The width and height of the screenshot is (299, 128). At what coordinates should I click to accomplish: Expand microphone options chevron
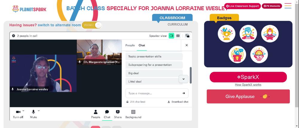point(39,110)
